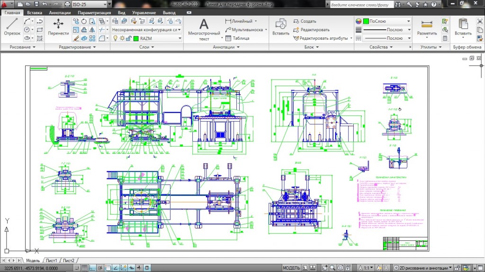The image size is (485, 272).
Task: Click the Разметить measure tool
Action: [x=427, y=27]
